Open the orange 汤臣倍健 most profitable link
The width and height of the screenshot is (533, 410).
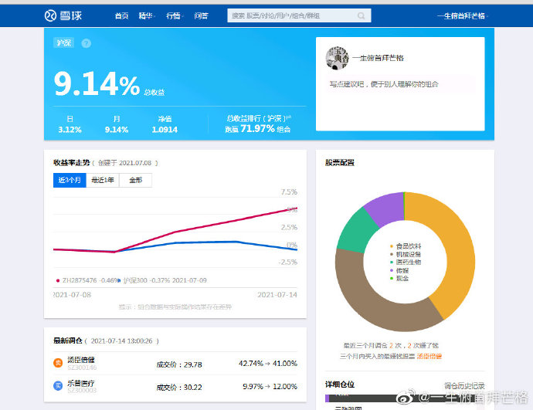point(429,356)
